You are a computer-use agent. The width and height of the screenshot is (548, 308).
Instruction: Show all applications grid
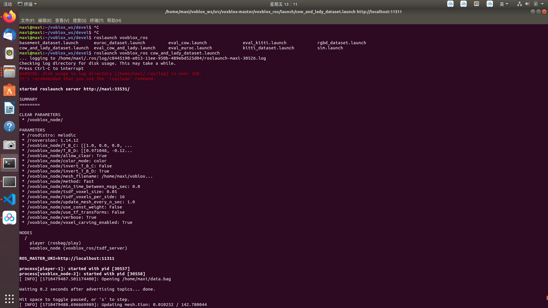point(9,299)
